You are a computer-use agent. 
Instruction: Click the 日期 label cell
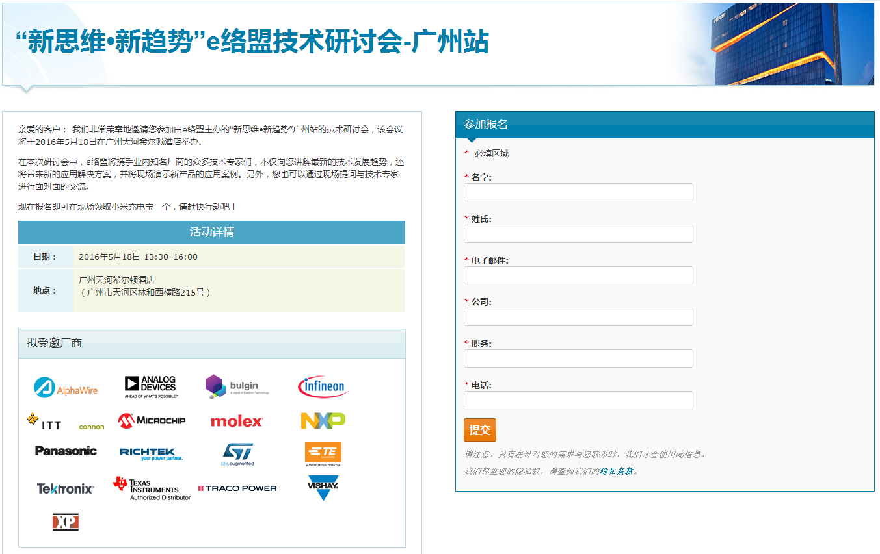(x=46, y=257)
